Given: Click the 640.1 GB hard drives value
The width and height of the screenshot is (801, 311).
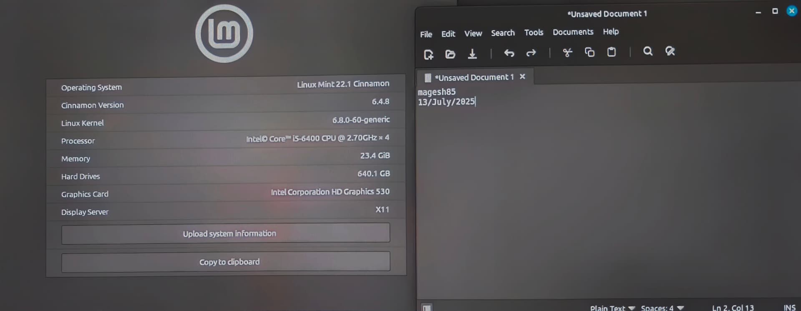Looking at the screenshot, I should pyautogui.click(x=373, y=174).
